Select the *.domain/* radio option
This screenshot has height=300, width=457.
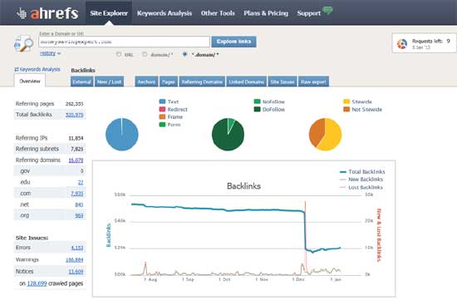coord(184,54)
